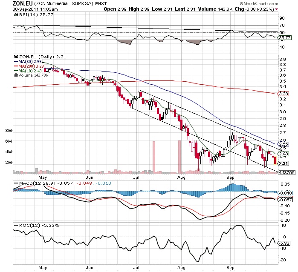Click the red MA(200) legend line
This screenshot has height=272, width=298.
[x=16, y=66]
